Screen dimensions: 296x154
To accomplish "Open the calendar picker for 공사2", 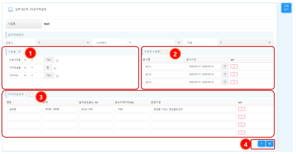I will (x=225, y=74).
